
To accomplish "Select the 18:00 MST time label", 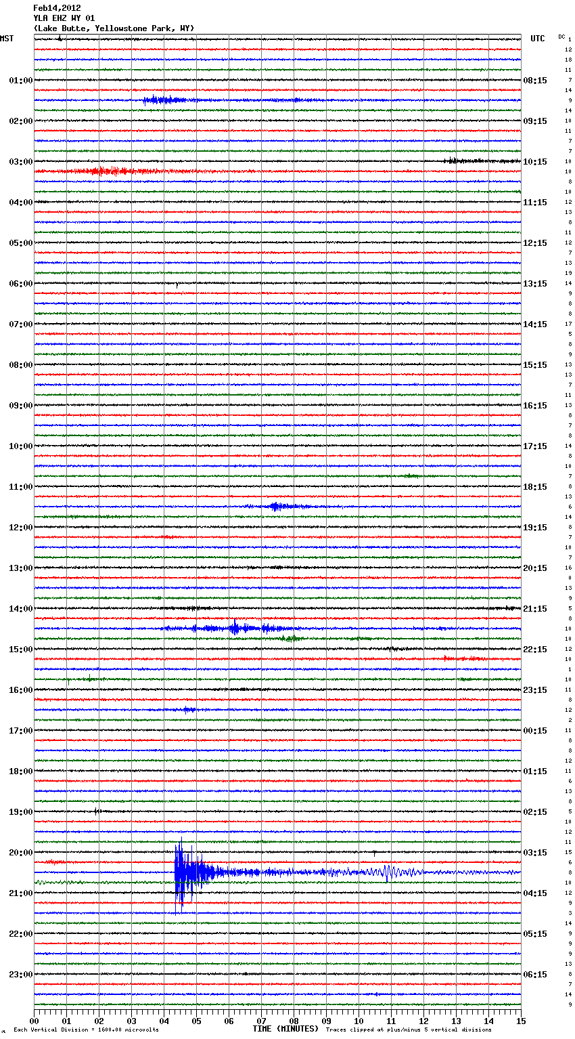I will point(21,771).
